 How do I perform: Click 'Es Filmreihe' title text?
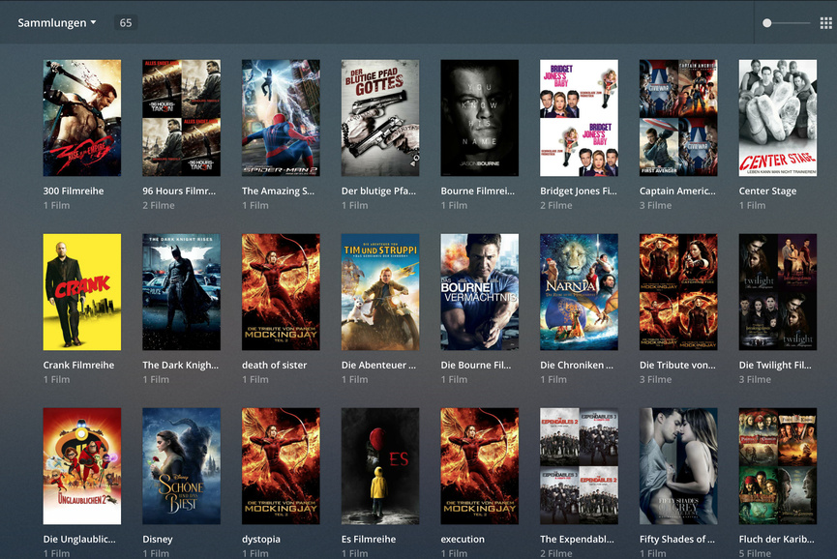tap(369, 540)
